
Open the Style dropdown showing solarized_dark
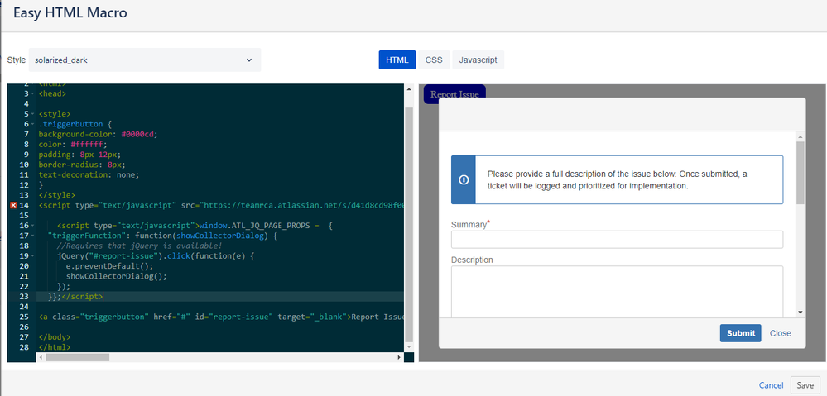point(145,60)
